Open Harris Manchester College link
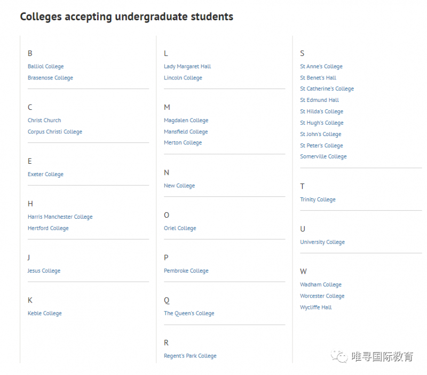This screenshot has height=375, width=427. pos(60,217)
